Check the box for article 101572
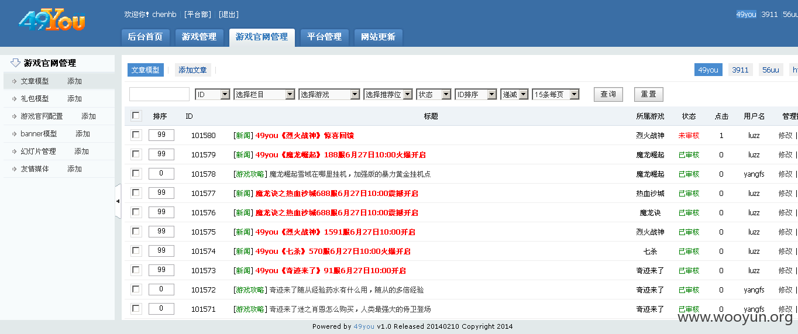The height and width of the screenshot is (334, 798). point(136,290)
